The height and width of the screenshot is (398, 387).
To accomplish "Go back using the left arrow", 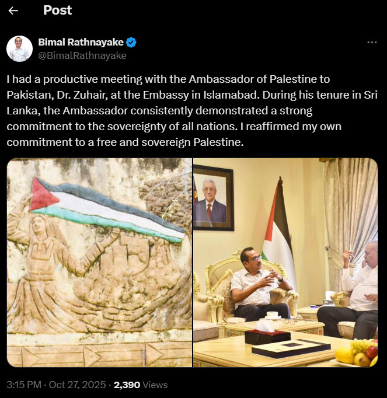I will [x=13, y=11].
